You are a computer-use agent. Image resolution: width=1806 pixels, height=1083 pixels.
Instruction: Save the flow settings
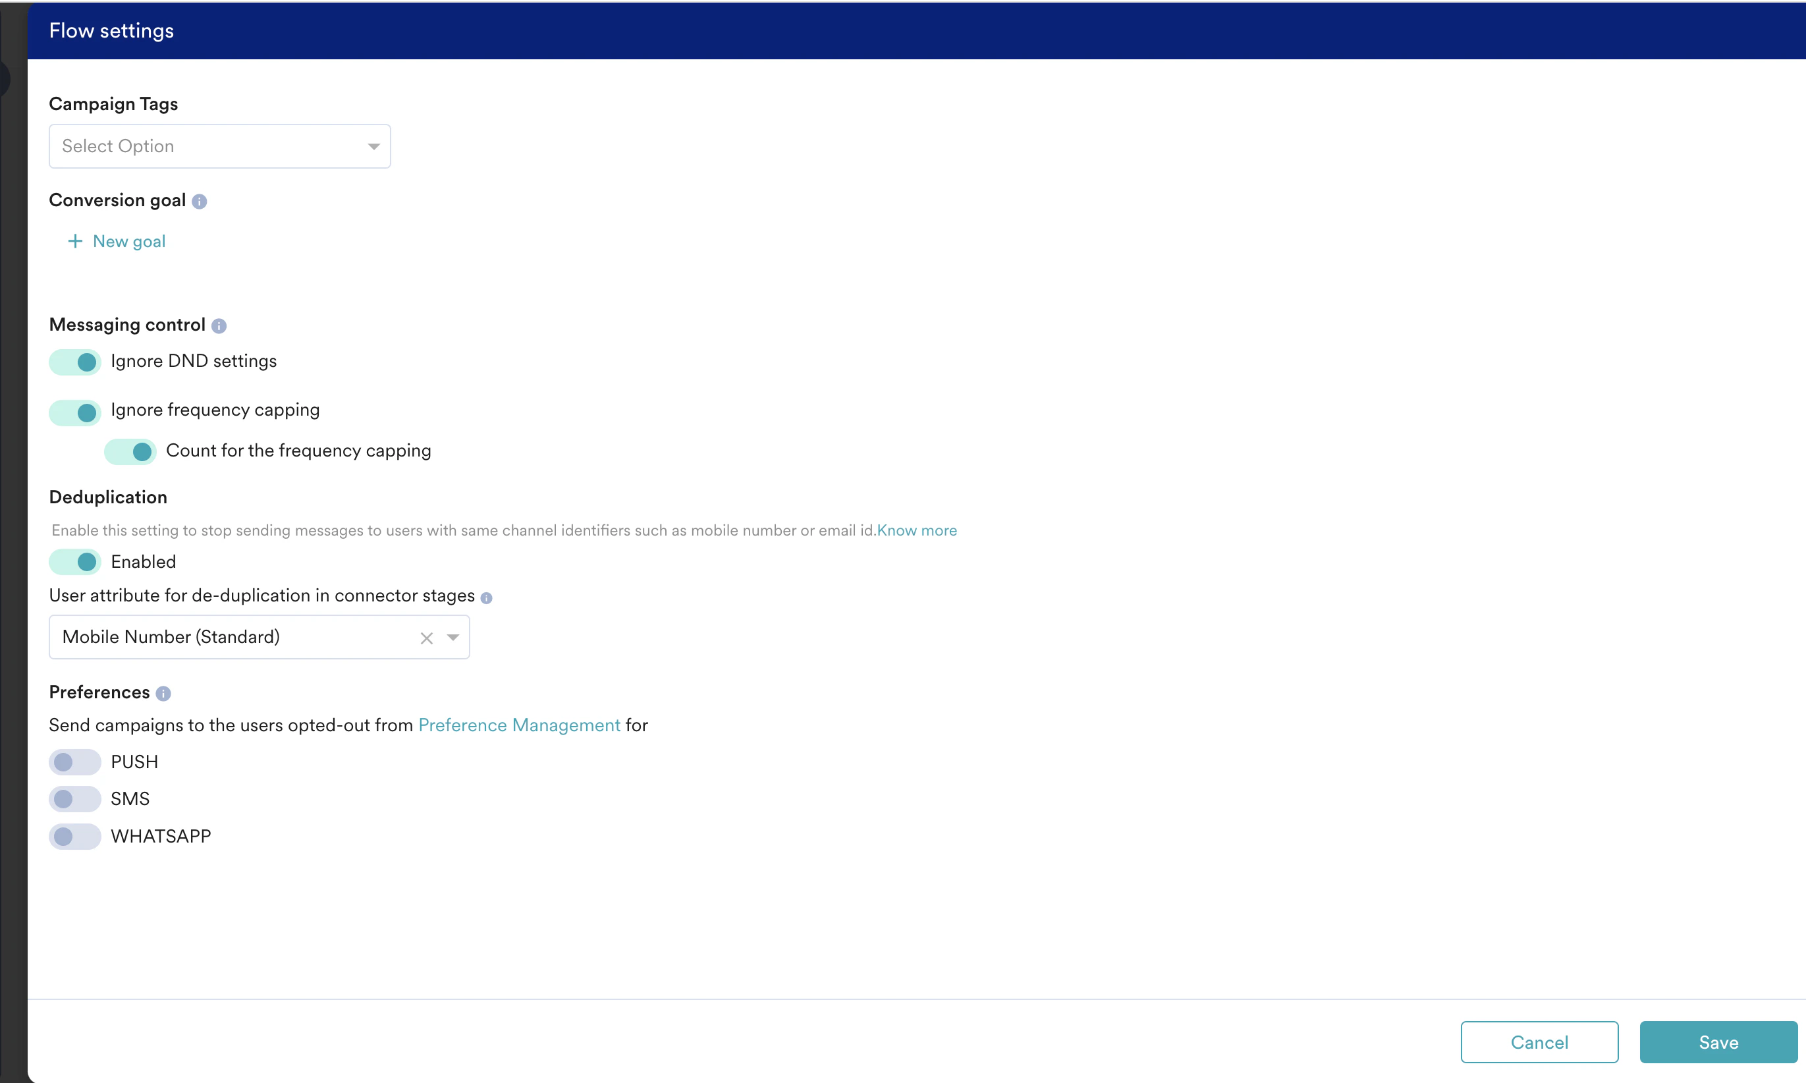[1718, 1042]
